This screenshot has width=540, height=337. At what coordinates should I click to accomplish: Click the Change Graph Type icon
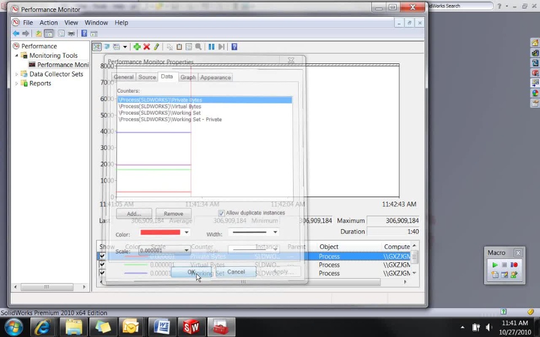pos(117,47)
